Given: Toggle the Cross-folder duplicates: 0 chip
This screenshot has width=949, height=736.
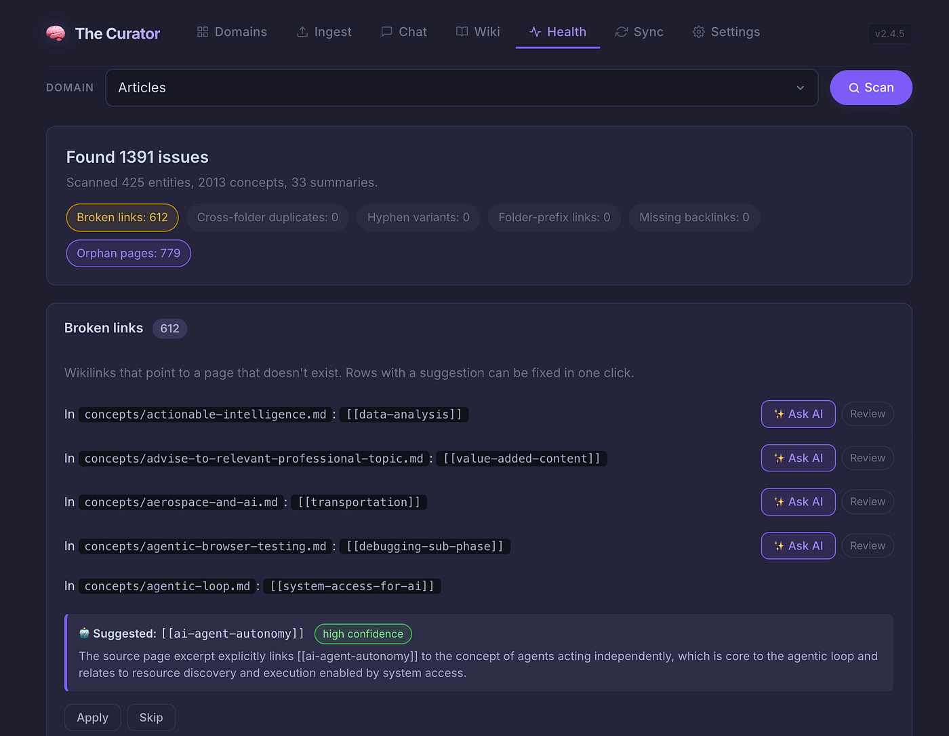Looking at the screenshot, I should [x=268, y=217].
